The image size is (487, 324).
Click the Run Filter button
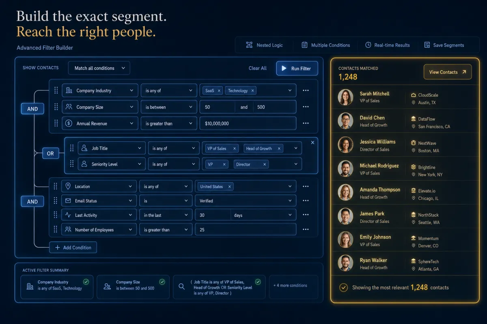click(x=297, y=68)
